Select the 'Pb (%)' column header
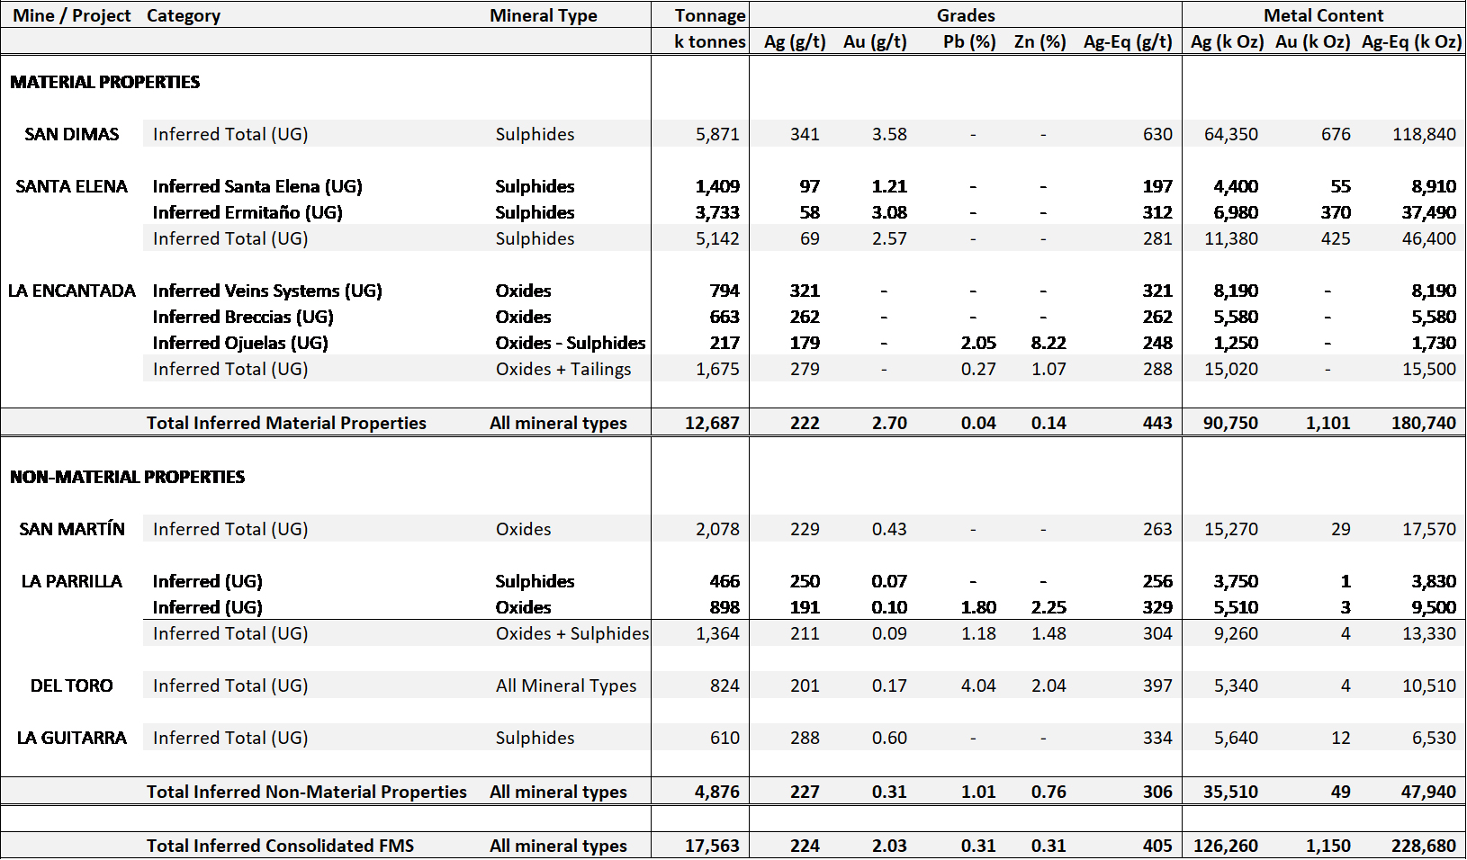The image size is (1467, 860). [x=969, y=41]
